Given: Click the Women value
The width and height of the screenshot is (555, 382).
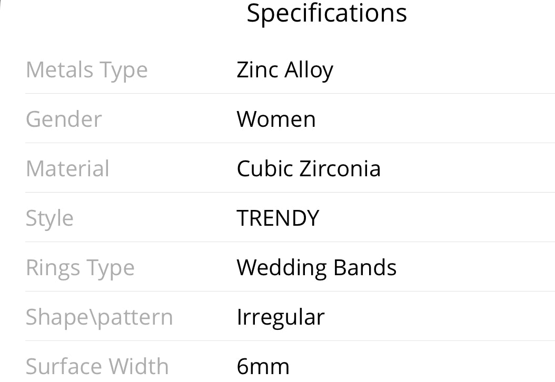Looking at the screenshot, I should (x=276, y=119).
